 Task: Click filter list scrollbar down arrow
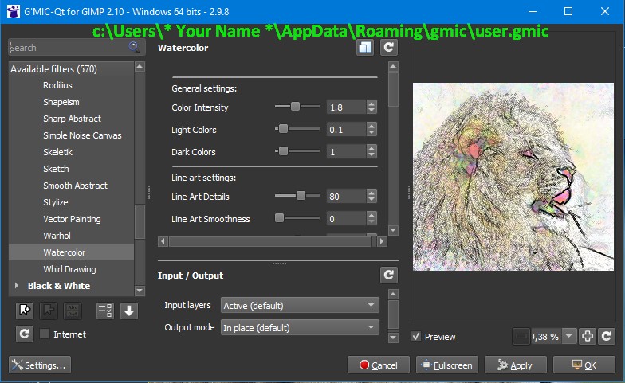click(x=140, y=291)
